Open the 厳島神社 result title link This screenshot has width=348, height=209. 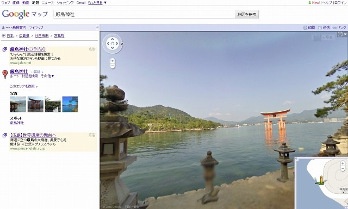click(19, 72)
